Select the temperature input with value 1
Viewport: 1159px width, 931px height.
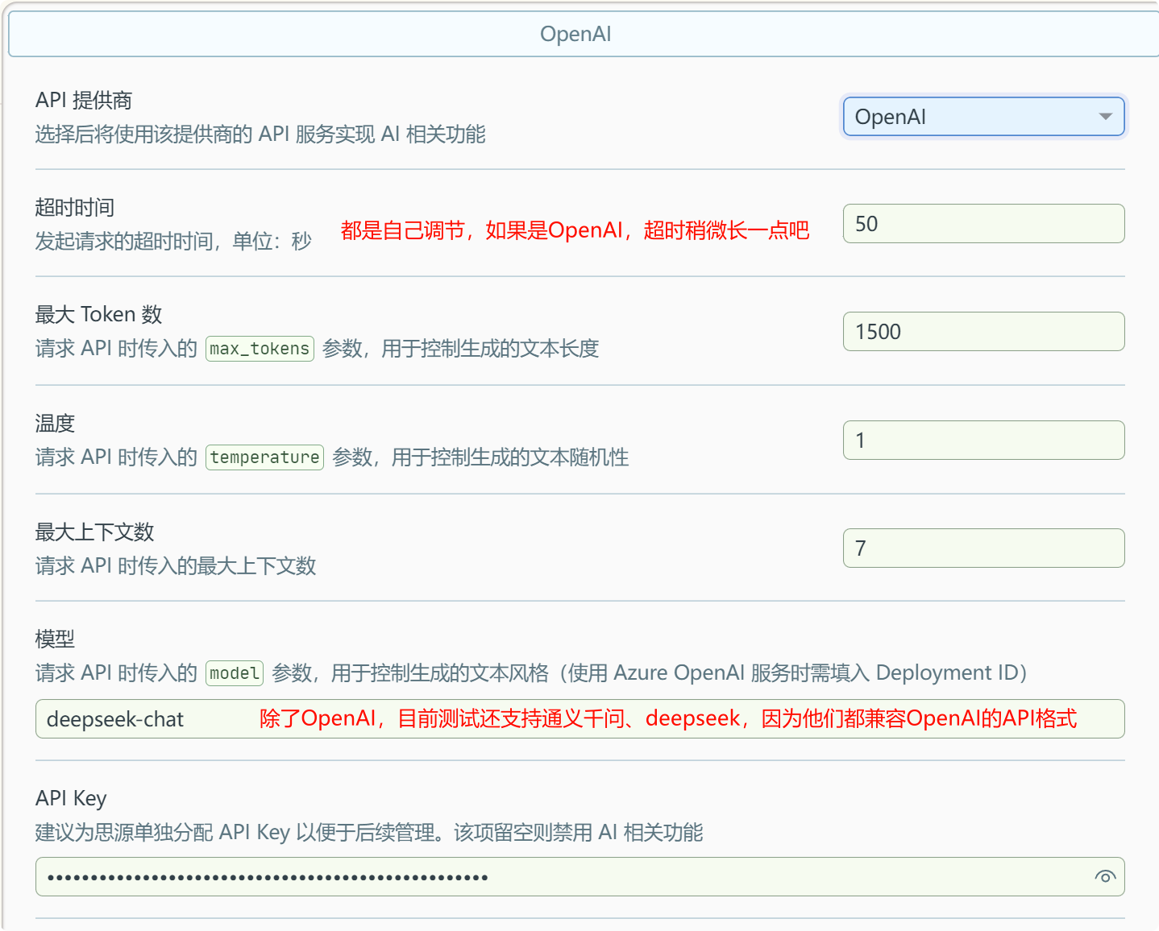click(x=983, y=441)
